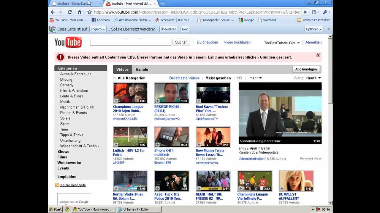Click the translate bar icon
Viewport: 380px width, 213px height.
tap(53, 29)
